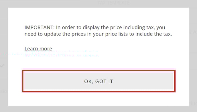Click the faint blue text under Learn more
Screen dimensions: 197x112
pyautogui.click(x=62, y=54)
